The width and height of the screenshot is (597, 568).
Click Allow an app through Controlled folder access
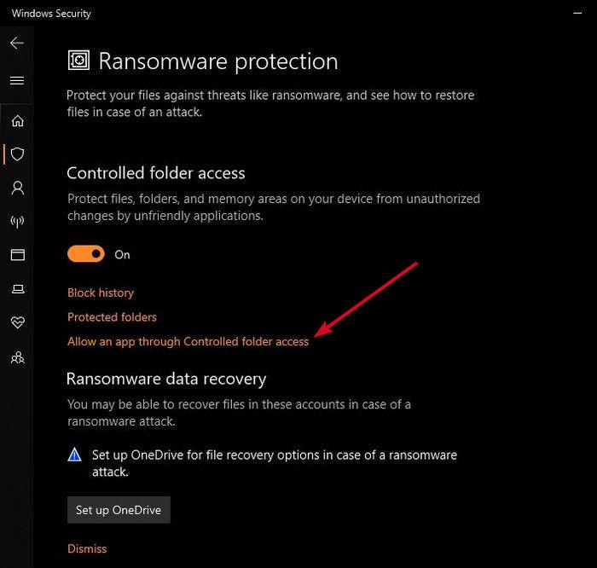pyautogui.click(x=188, y=341)
